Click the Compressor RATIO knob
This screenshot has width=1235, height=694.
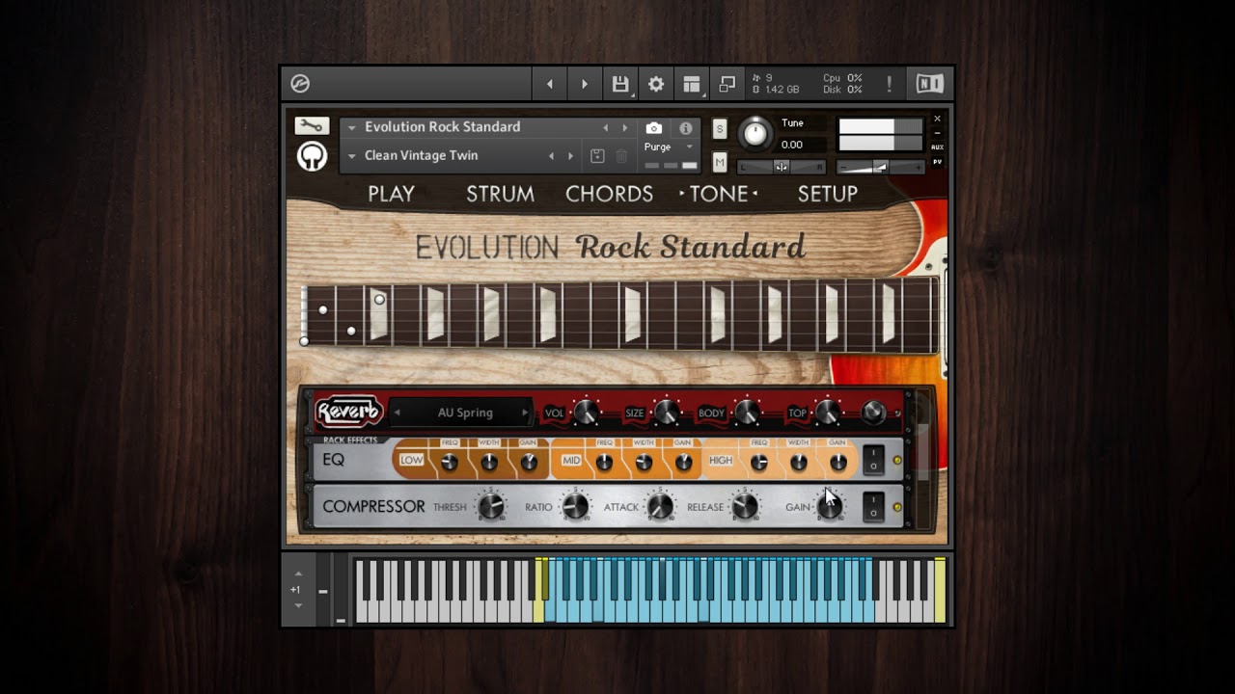(x=575, y=506)
